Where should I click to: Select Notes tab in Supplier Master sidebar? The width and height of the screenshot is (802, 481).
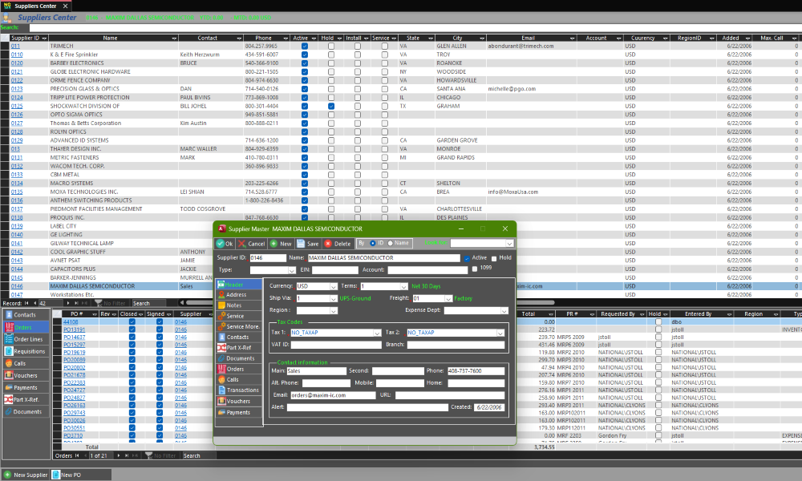pyautogui.click(x=234, y=305)
